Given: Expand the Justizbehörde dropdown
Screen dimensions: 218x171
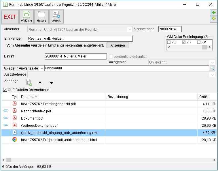Looking at the screenshot, I should (213, 75).
